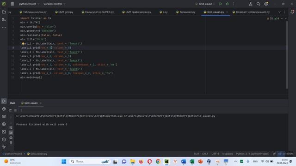Open the Run tool window on the left stripe
This screenshot has height=166, width=296.
4,101
